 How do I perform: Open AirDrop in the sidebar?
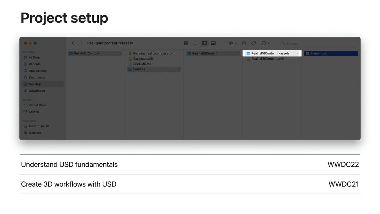point(34,57)
